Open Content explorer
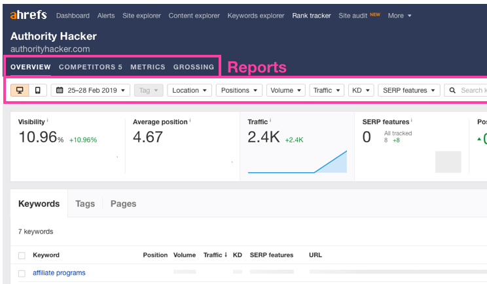The height and width of the screenshot is (284, 487). (194, 16)
